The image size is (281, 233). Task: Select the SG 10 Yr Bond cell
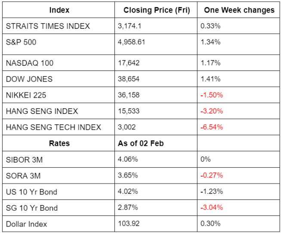click(x=32, y=208)
